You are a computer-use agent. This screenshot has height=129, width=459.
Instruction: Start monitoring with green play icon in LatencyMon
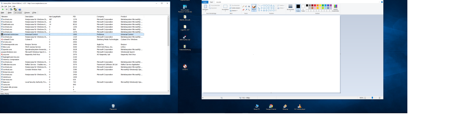click(3, 9)
